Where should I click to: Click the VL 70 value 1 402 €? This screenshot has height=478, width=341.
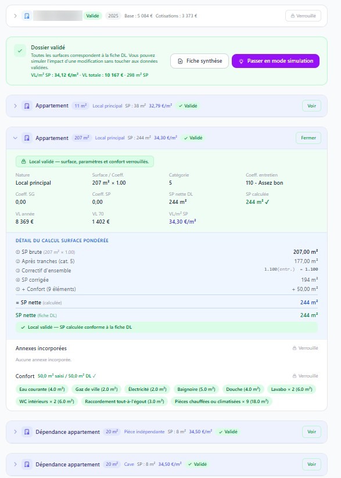click(100, 222)
